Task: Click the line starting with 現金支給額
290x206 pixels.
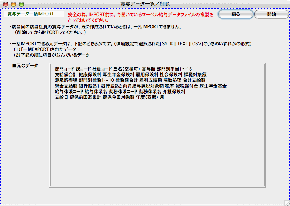Action: (140, 86)
